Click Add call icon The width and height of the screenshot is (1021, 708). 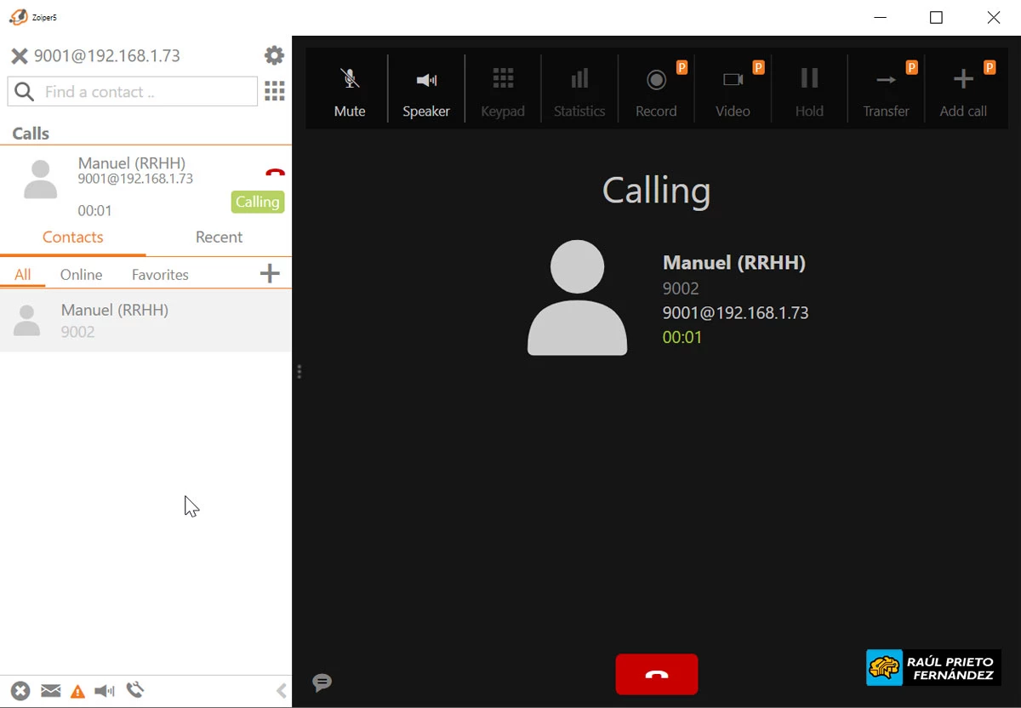(x=963, y=90)
